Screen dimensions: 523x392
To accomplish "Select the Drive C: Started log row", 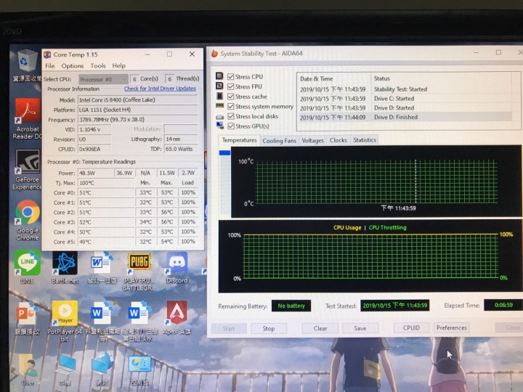I will [405, 99].
